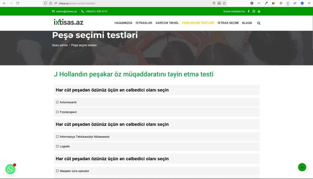Tick the Əlaqələr üzrə operator checkbox
This screenshot has height=179, width=313.
pos(57,171)
